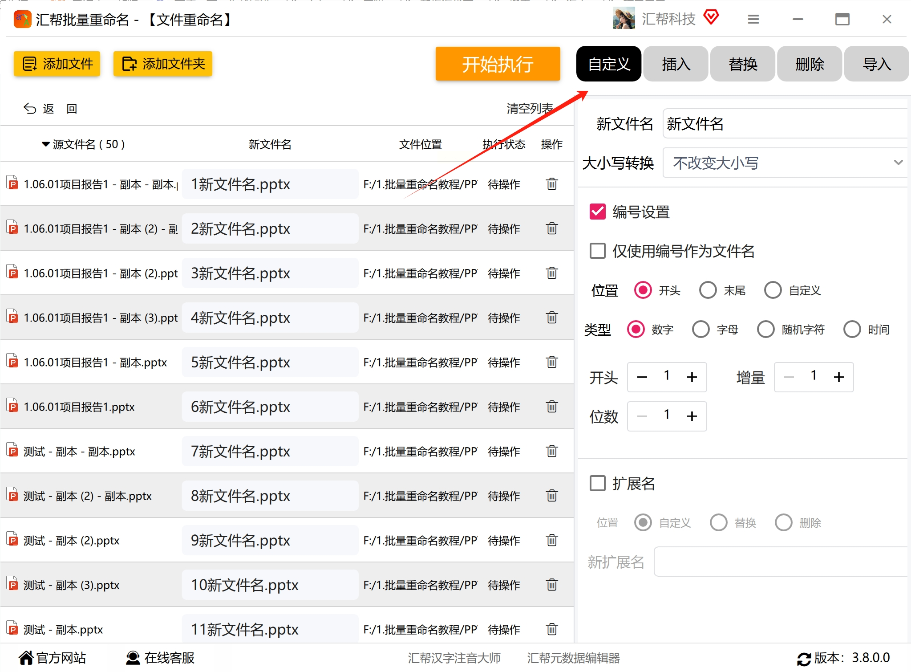Click the user avatar picture
This screenshot has height=672, width=911.
click(x=624, y=19)
